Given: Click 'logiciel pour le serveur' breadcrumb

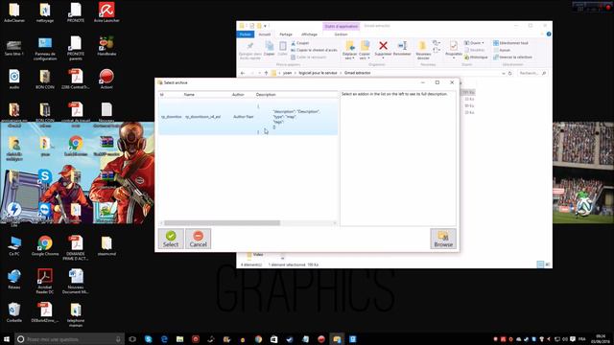Looking at the screenshot, I should [318, 73].
